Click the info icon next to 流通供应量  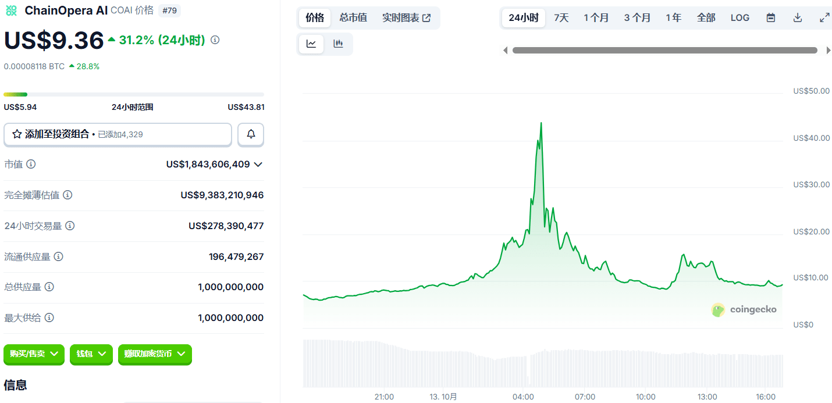[58, 256]
